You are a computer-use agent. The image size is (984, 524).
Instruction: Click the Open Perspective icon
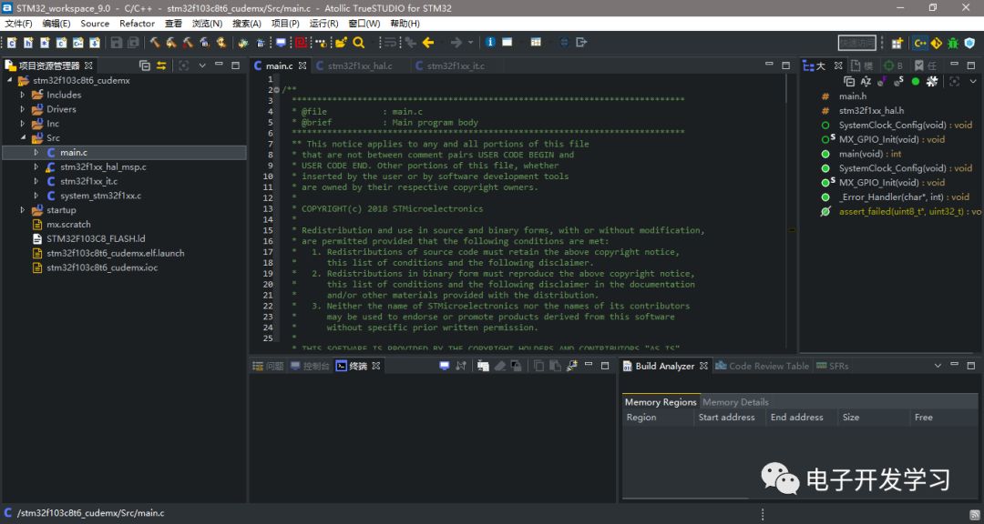click(897, 43)
